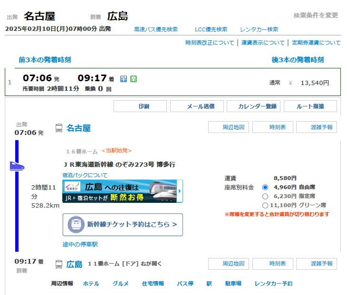Screen dimensions: 347x295
Task: Open 混雑予報 for 広島 station
Action: 317,264
